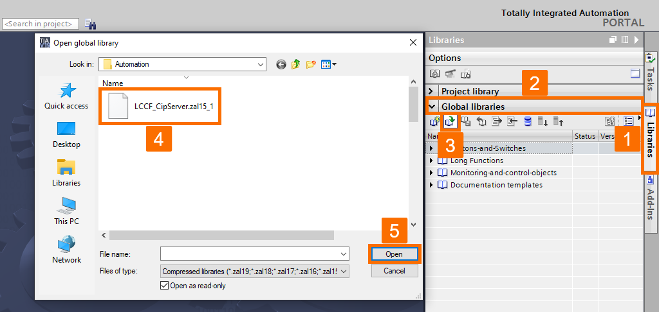The height and width of the screenshot is (312, 659).
Task: Click the horizontal scrollbar thumb in the file list
Action: tap(221, 236)
